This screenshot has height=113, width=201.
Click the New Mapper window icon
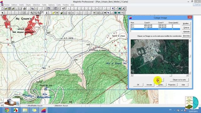pyautogui.click(x=48, y=8)
